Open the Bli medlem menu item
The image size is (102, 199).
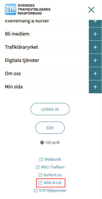(x=17, y=34)
